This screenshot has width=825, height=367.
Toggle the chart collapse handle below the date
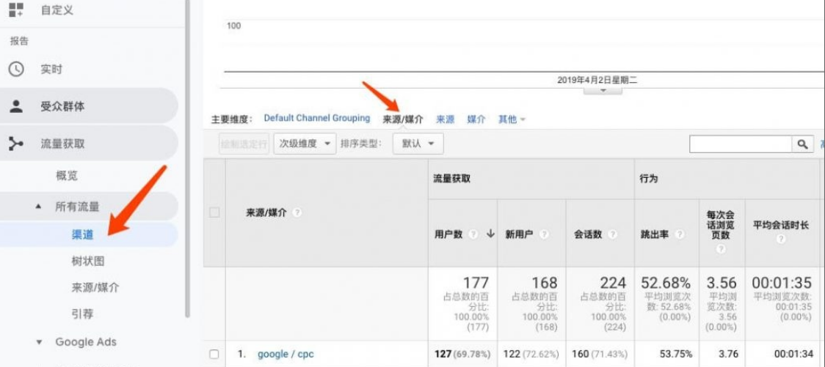(x=603, y=90)
